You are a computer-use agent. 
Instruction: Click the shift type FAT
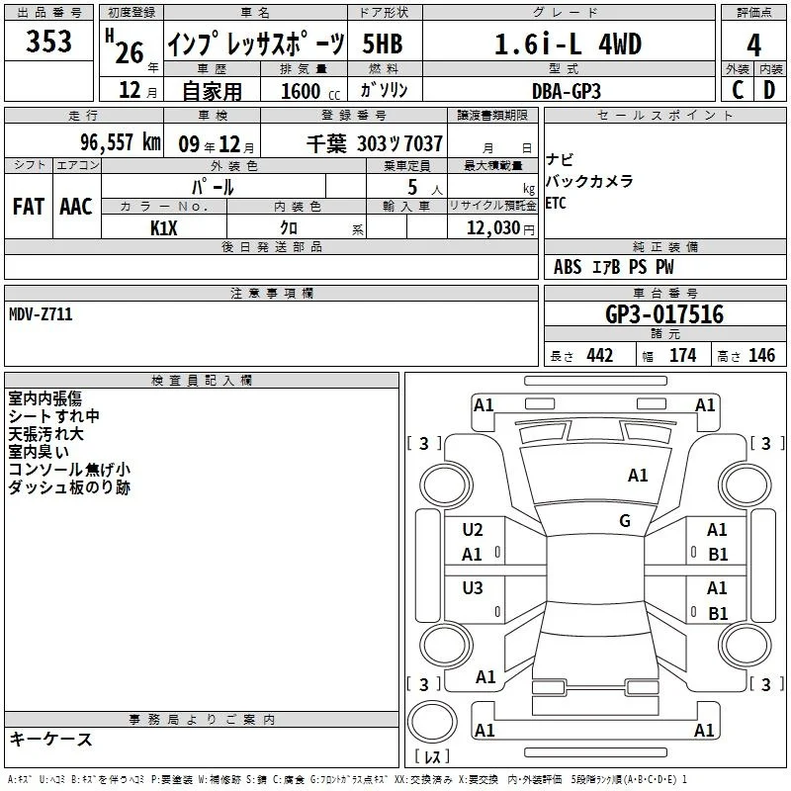(x=29, y=207)
